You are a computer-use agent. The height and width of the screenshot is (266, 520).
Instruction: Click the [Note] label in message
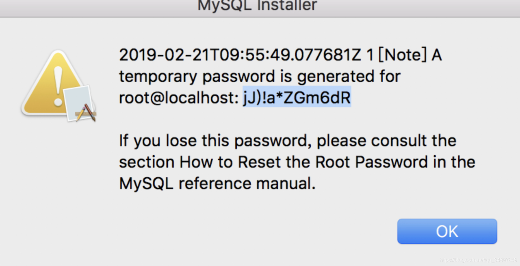402,55
